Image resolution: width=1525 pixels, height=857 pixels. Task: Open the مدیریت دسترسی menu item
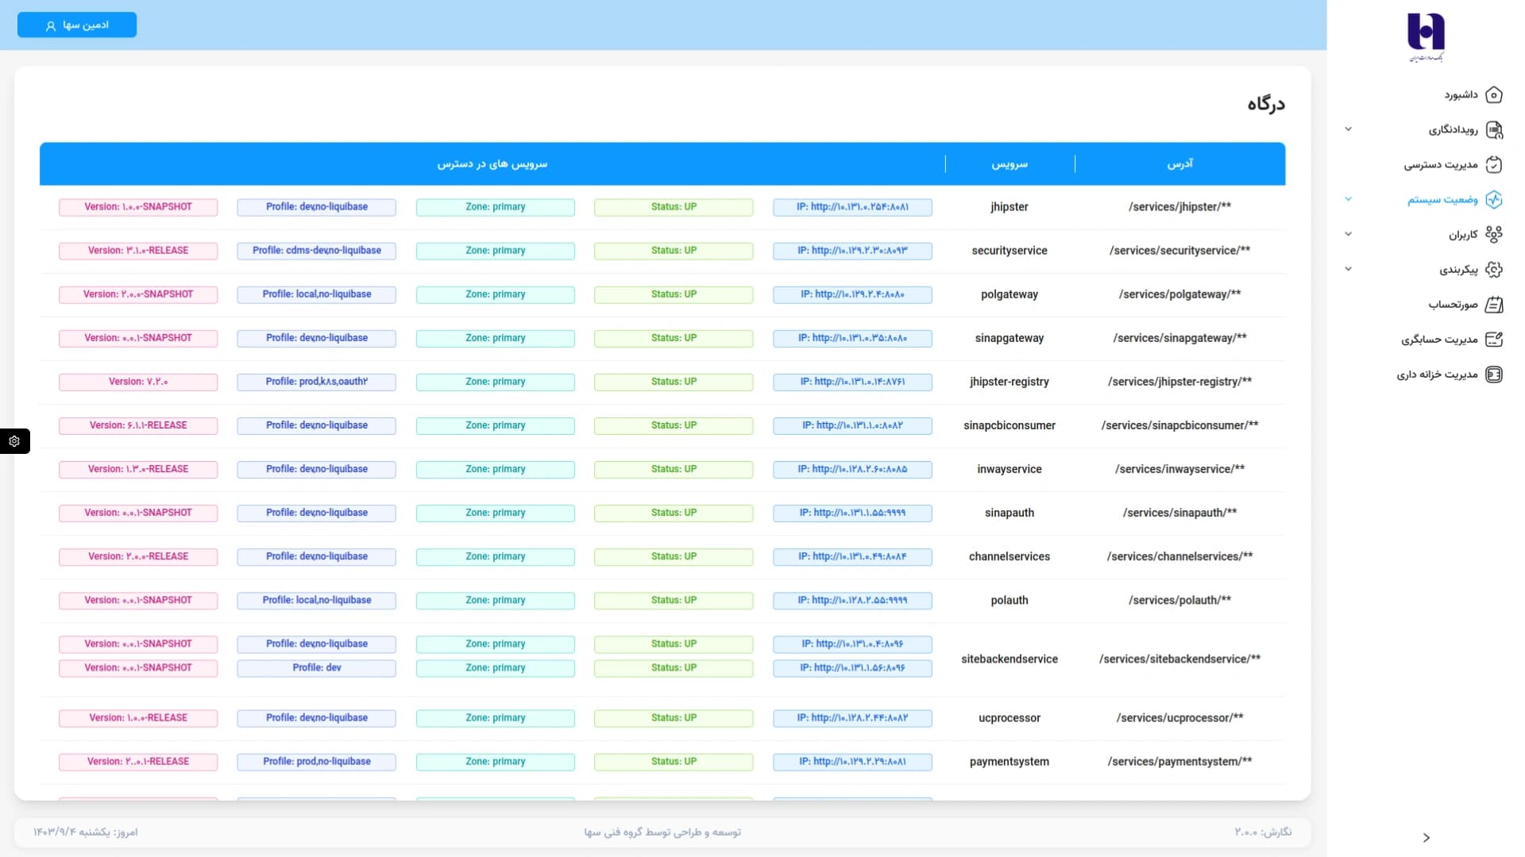[x=1440, y=165]
